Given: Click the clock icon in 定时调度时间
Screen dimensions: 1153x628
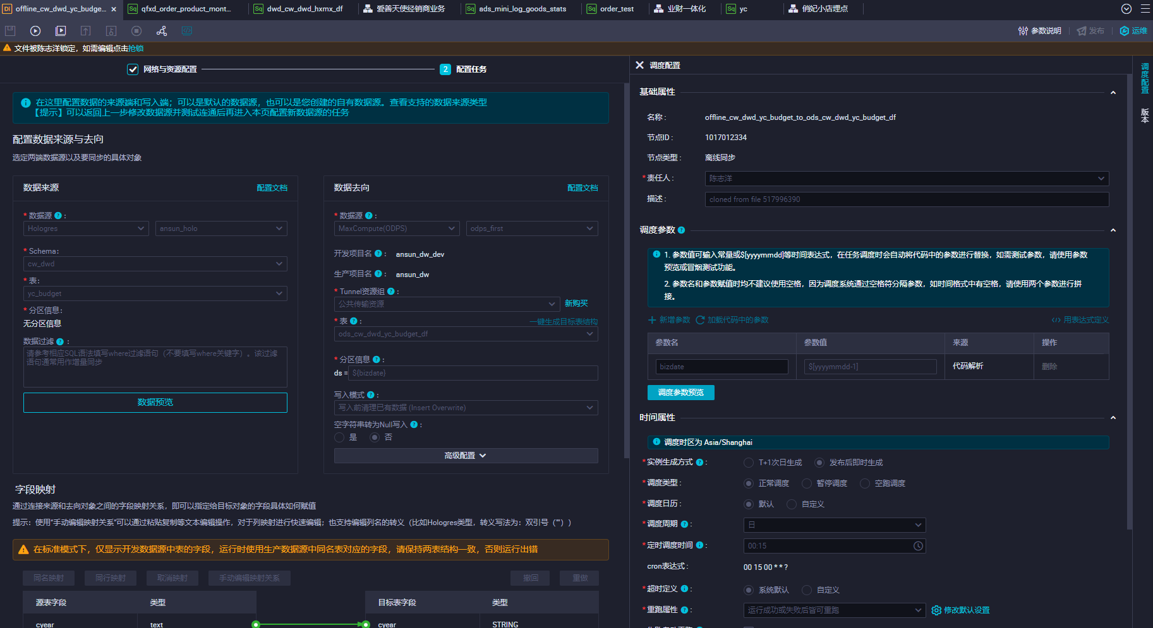Looking at the screenshot, I should (918, 546).
